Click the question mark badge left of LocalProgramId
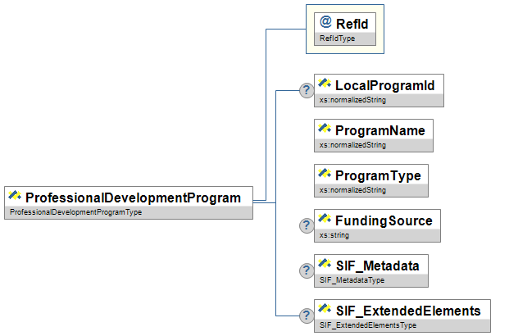509x336 pixels. coord(307,90)
